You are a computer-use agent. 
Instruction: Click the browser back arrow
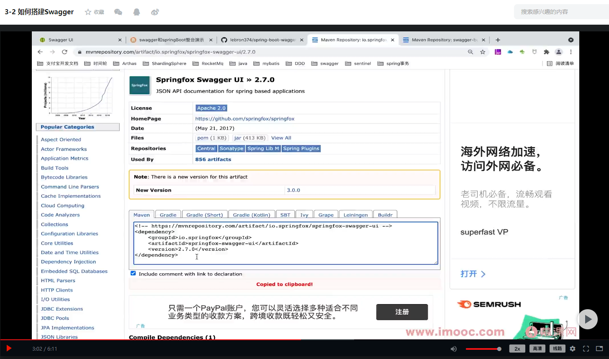coord(40,52)
